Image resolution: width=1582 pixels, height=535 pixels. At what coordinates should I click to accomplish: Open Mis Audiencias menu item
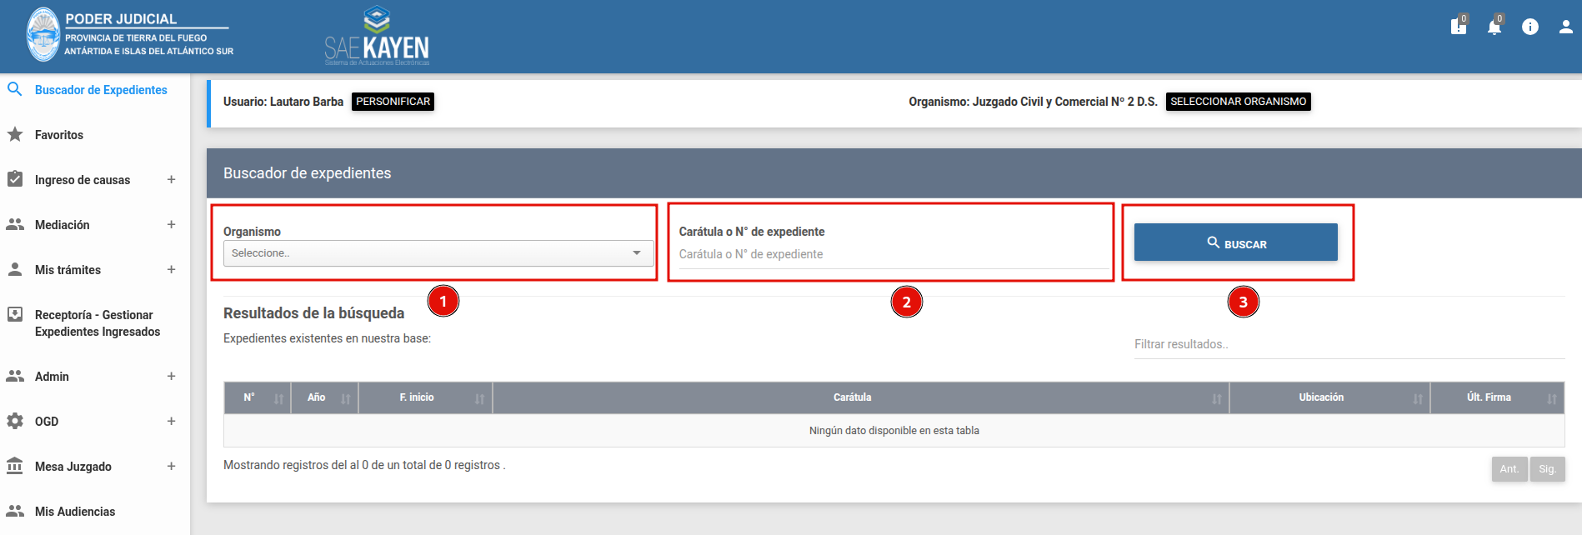[75, 512]
